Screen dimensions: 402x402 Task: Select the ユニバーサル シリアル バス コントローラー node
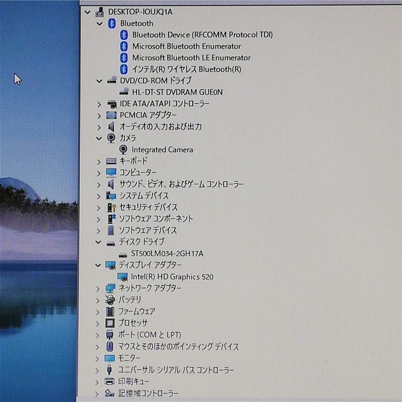(x=174, y=369)
